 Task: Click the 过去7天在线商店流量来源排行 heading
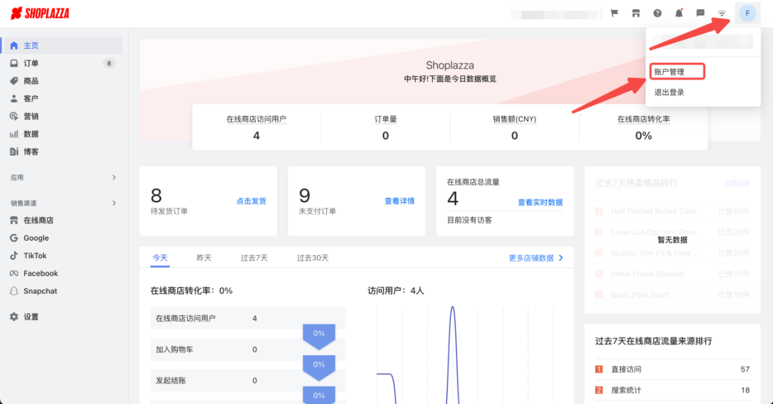point(653,341)
